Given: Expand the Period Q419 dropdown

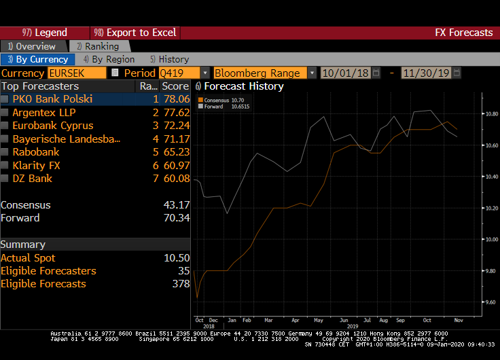Looking at the screenshot, I should click(204, 73).
